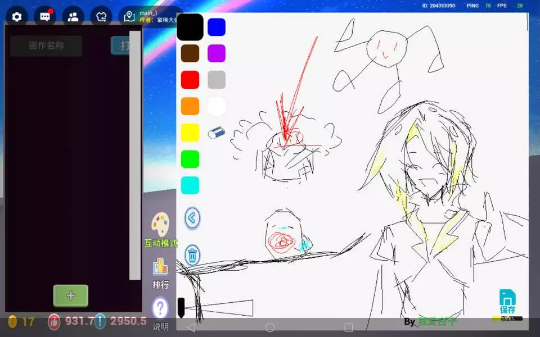The width and height of the screenshot is (540, 337).
Task: Click the red thumbs-up likes icon
Action: [54, 321]
